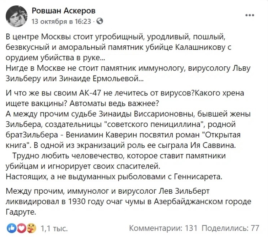
Task: Click Ровшан Аскеров's profile picture
Action: (16, 15)
